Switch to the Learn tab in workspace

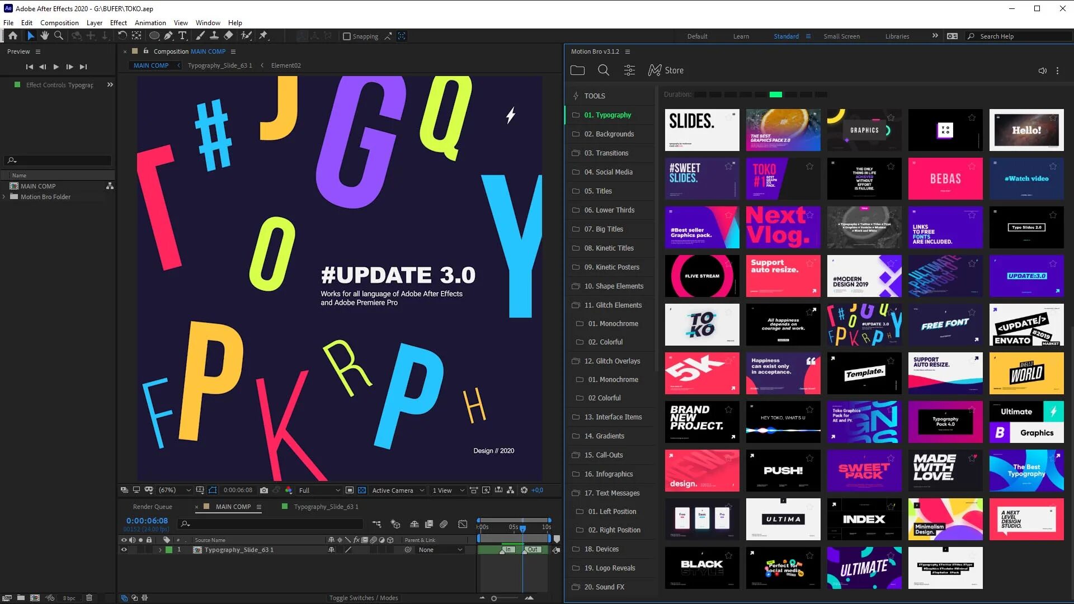[741, 36]
